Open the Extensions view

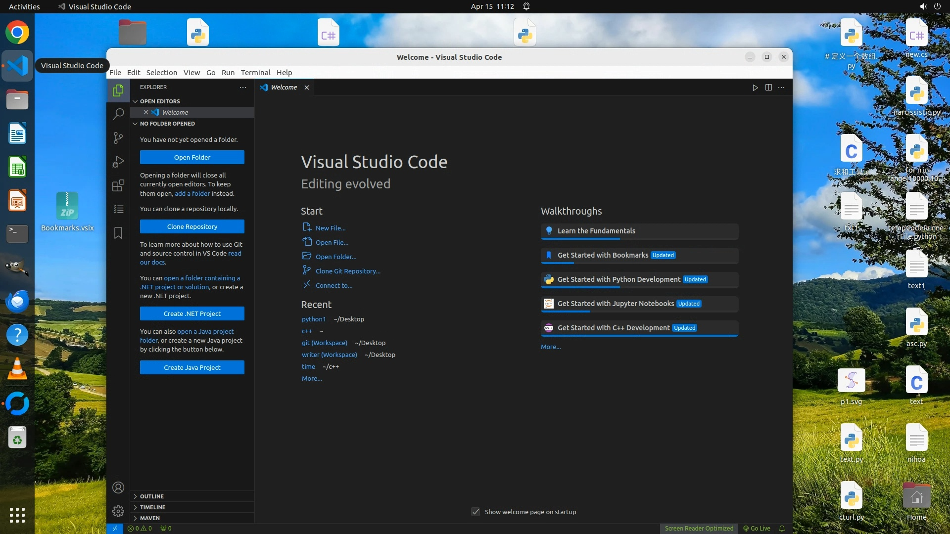tap(118, 185)
